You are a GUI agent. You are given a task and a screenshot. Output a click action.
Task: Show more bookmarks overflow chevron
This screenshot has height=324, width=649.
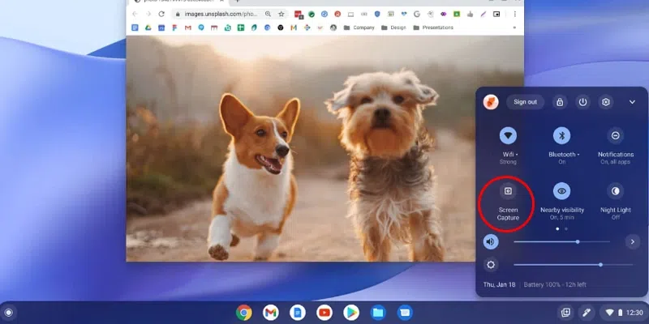(514, 28)
